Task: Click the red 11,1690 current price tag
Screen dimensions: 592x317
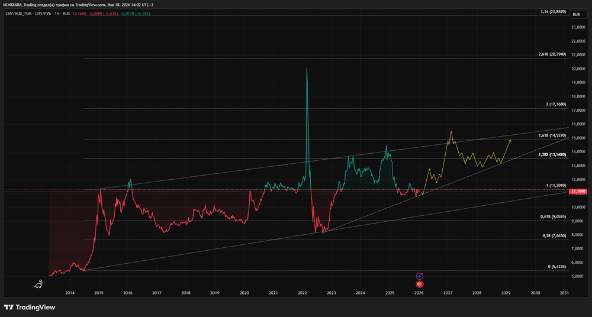Action: 578,192
